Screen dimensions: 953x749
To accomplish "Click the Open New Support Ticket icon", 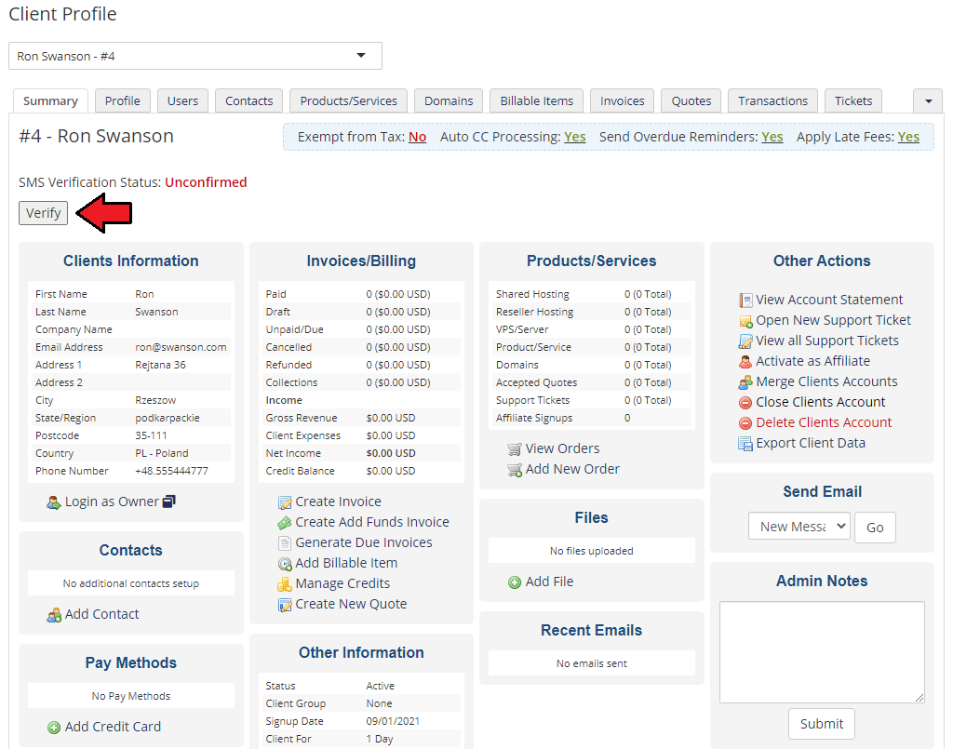I will pos(745,321).
